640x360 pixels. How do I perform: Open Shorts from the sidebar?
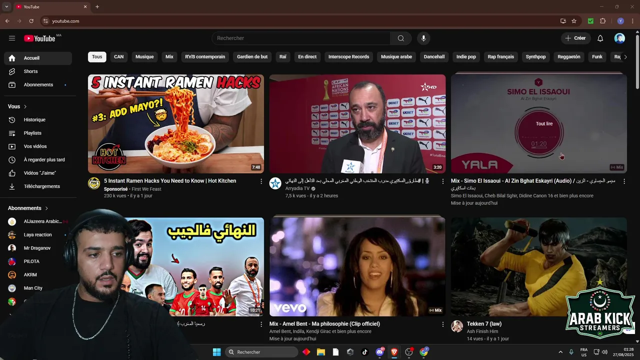(x=38, y=71)
